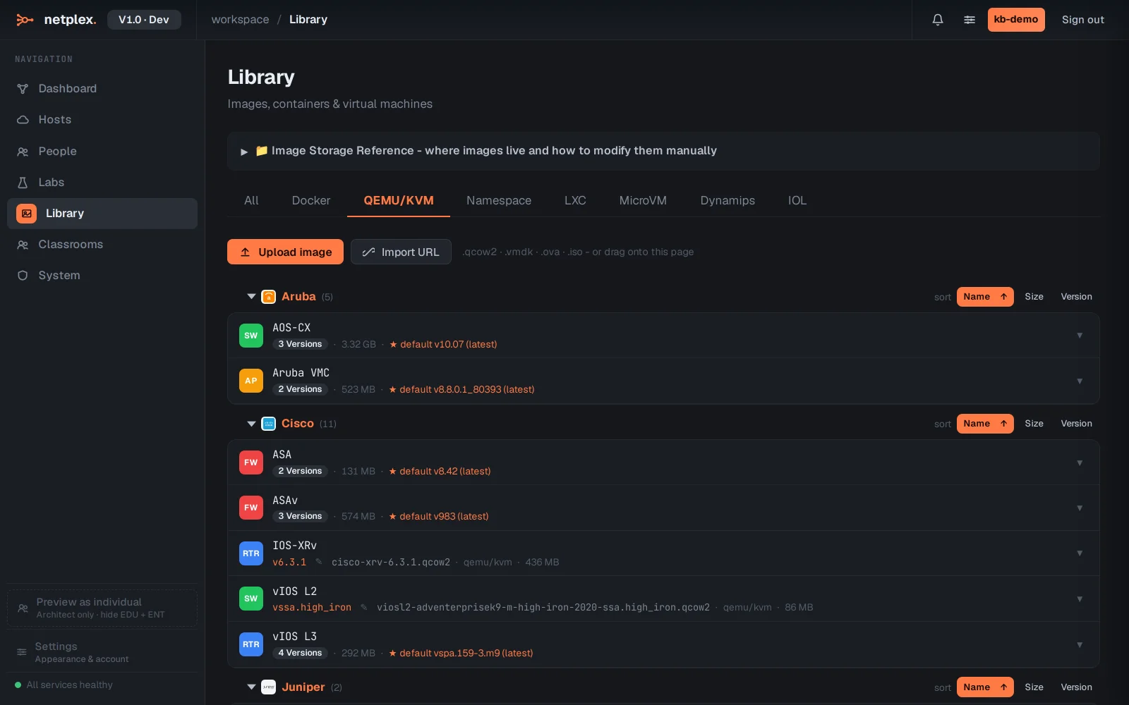
Task: Click the Import URL button
Action: [401, 252]
